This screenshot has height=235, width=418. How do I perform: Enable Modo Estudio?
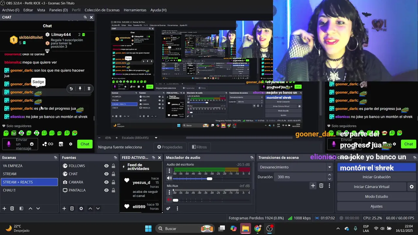pyautogui.click(x=377, y=196)
